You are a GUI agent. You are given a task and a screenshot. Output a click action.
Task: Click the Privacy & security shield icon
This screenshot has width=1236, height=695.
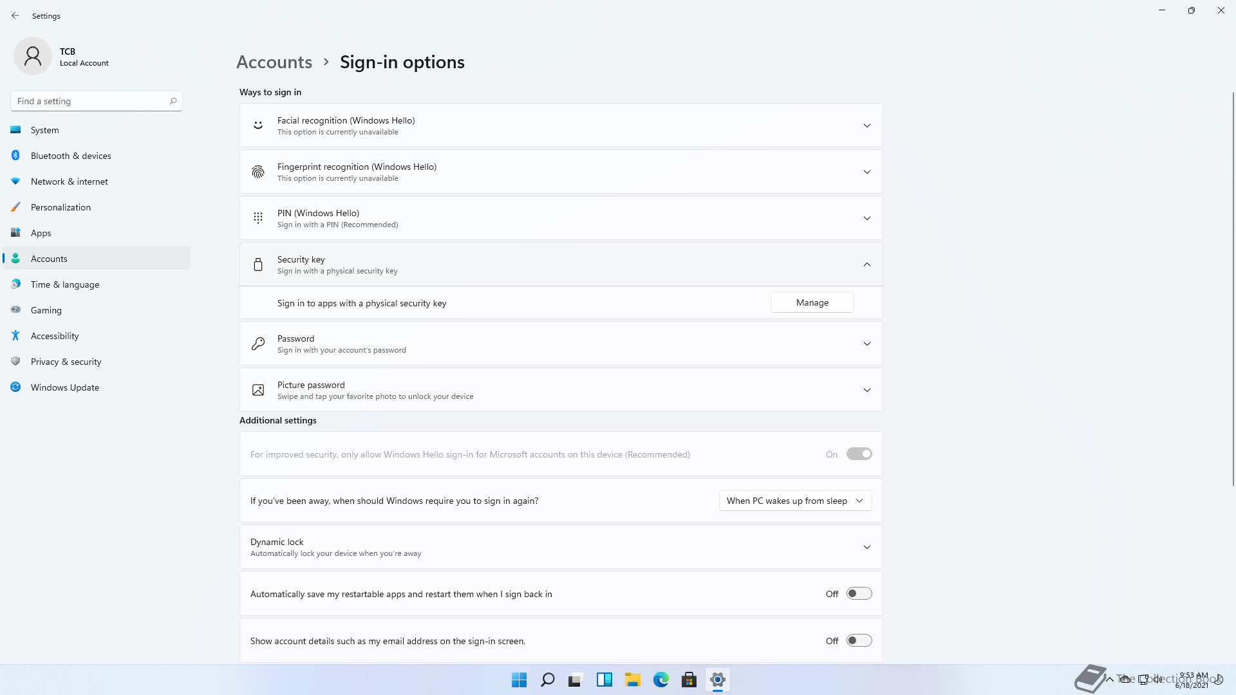pos(15,362)
